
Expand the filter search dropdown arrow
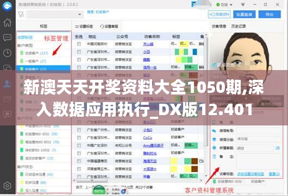click(80, 14)
